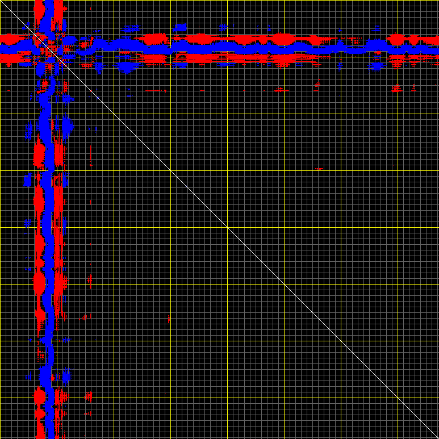Click the red spot below the horizontal band's middle
This screenshot has height=439, width=439.
click(x=281, y=90)
